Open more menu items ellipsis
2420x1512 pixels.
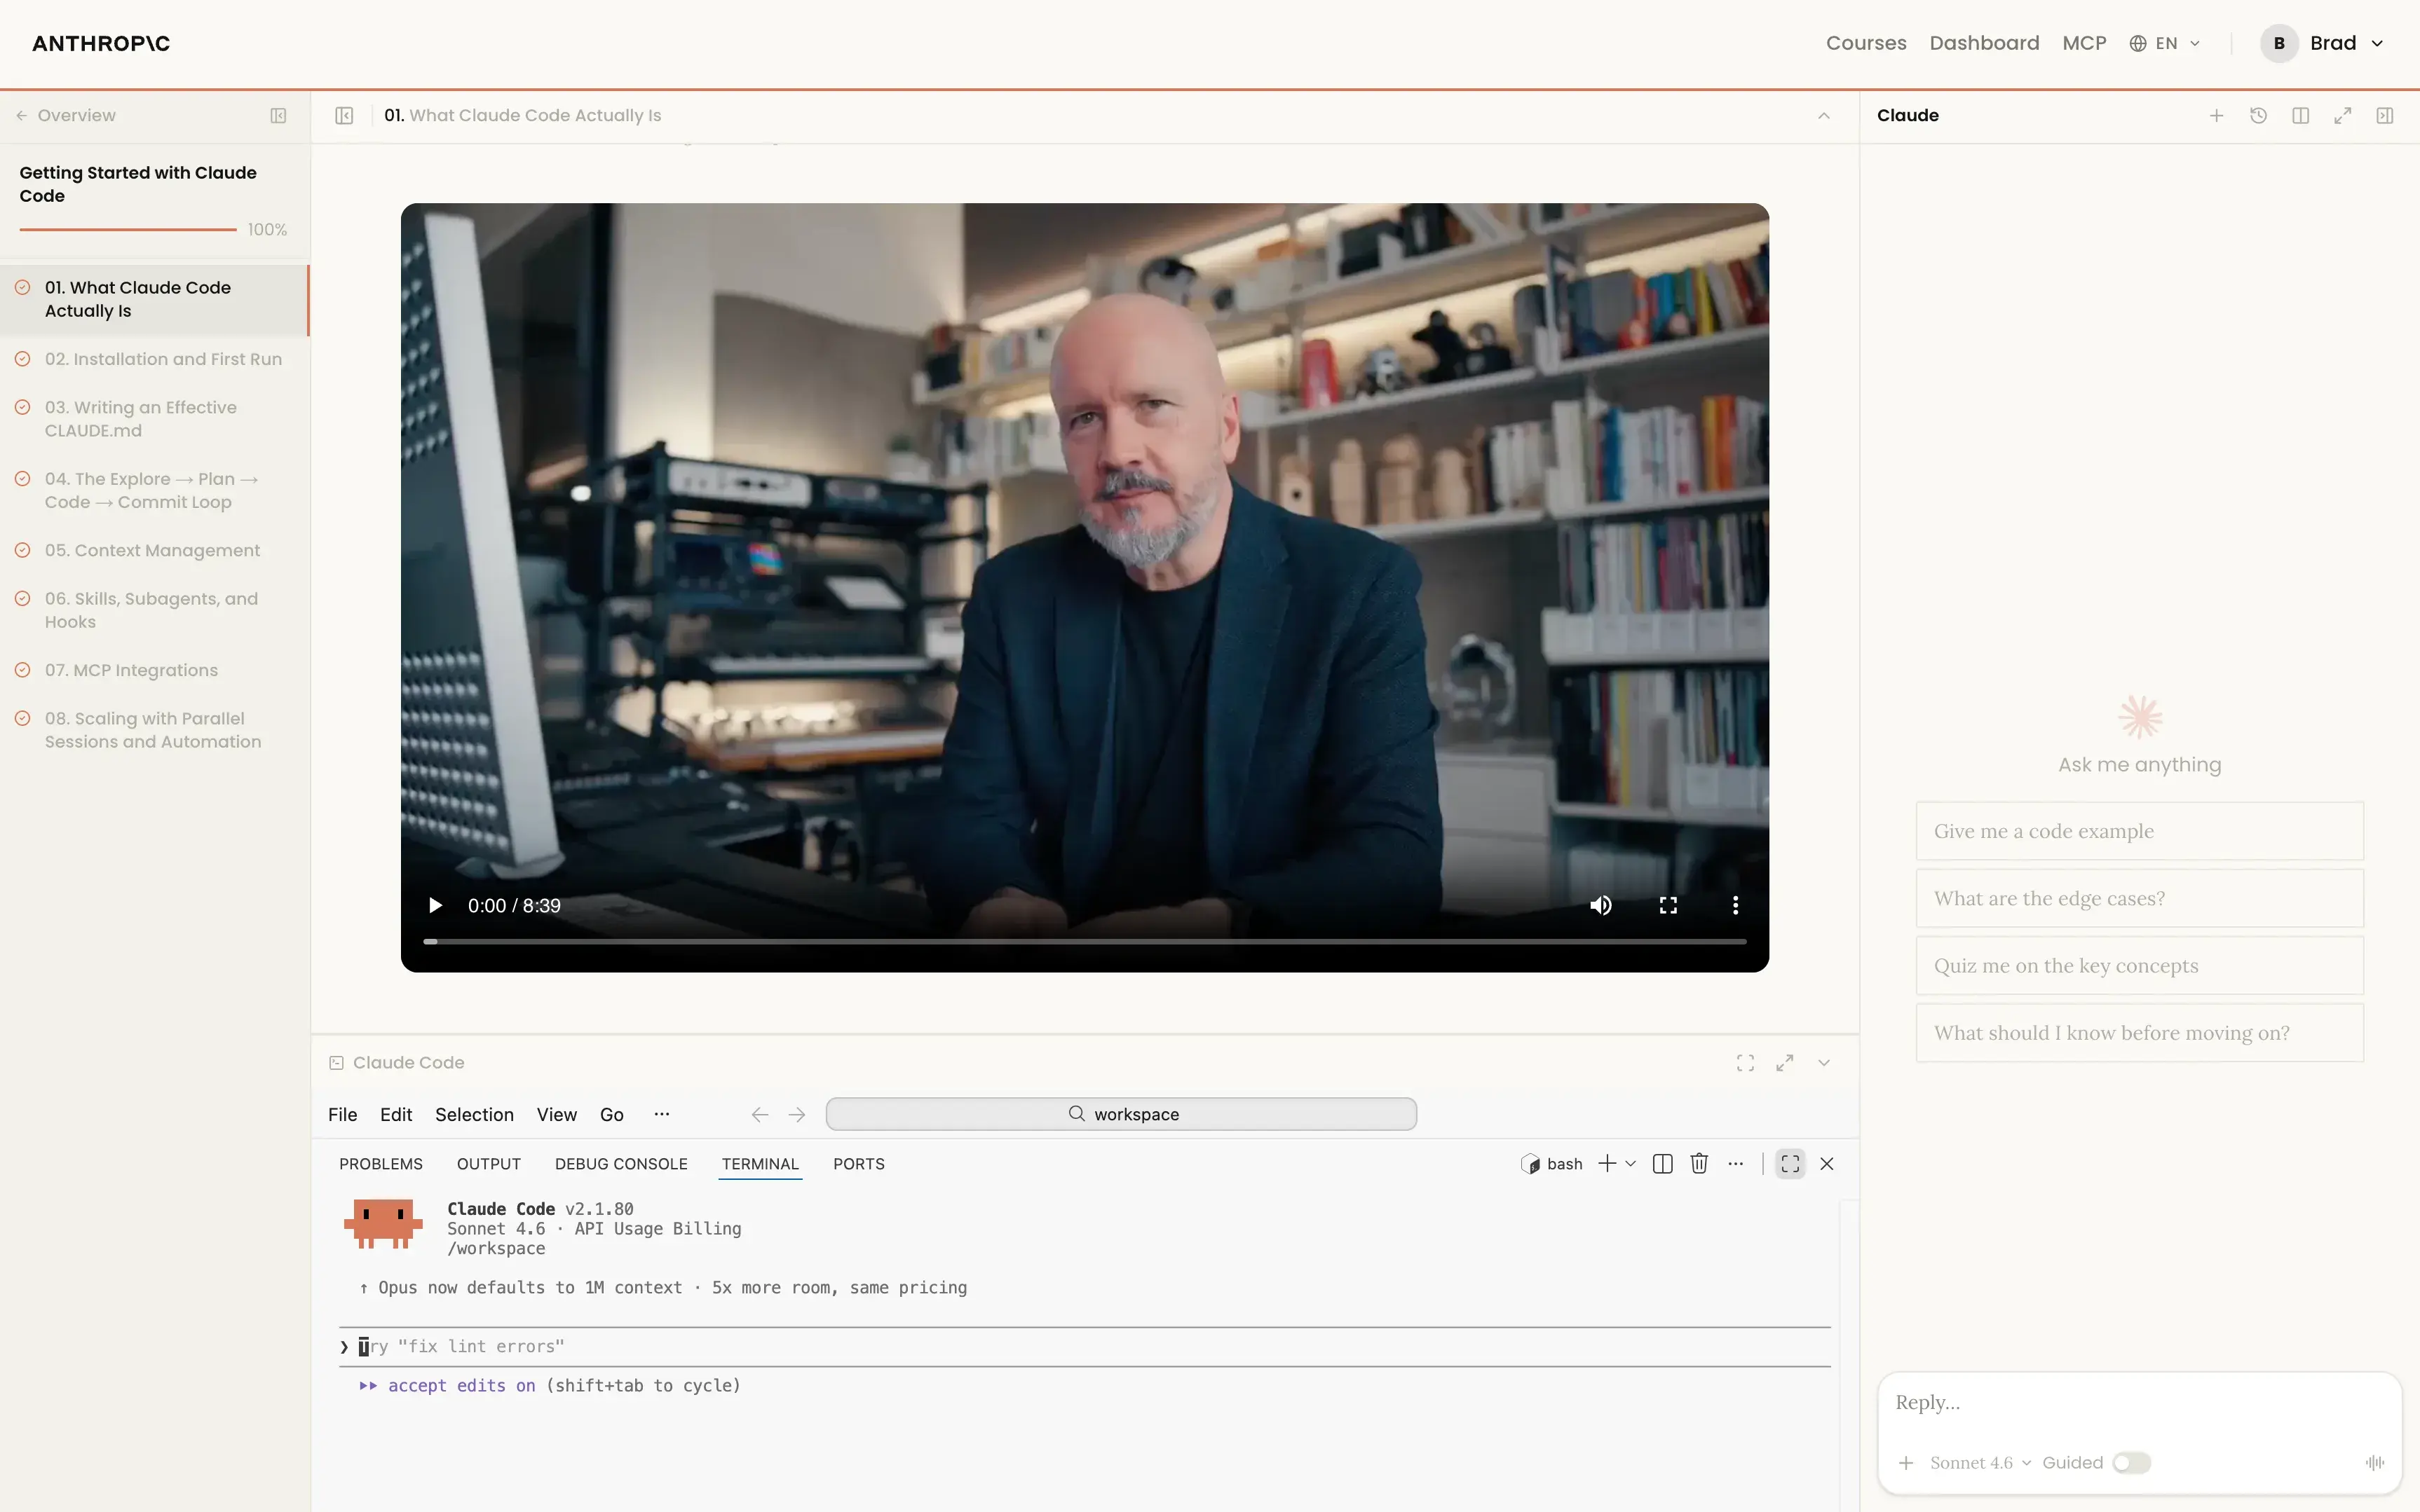coord(661,1114)
